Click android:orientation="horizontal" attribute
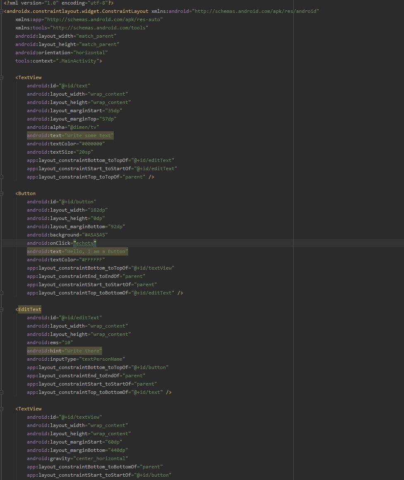The image size is (404, 480). (62, 53)
